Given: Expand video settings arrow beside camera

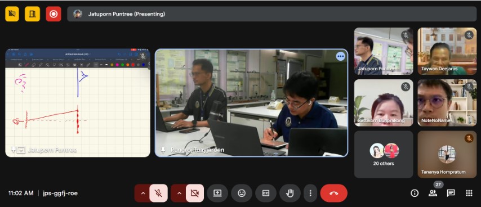Looking at the screenshot, I should (x=179, y=193).
